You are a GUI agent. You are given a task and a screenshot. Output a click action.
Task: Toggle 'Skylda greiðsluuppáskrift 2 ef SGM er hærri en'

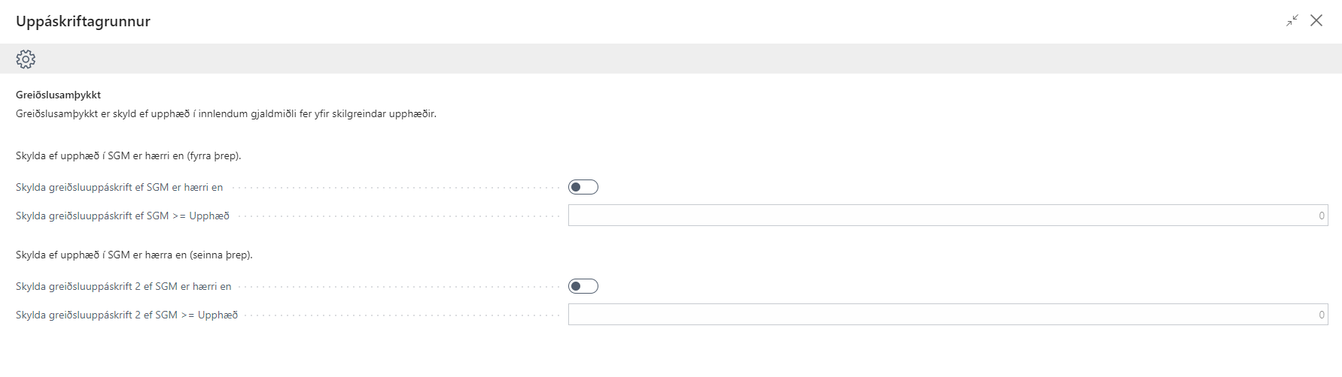(583, 286)
